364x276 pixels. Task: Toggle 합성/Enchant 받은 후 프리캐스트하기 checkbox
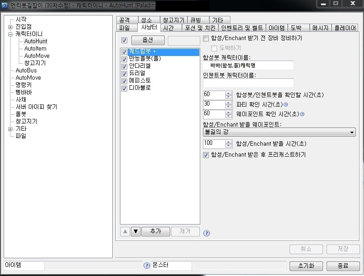tap(206, 155)
